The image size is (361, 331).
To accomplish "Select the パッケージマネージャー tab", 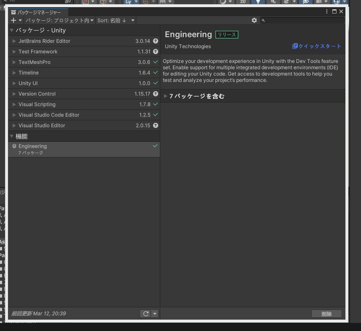I will click(38, 12).
